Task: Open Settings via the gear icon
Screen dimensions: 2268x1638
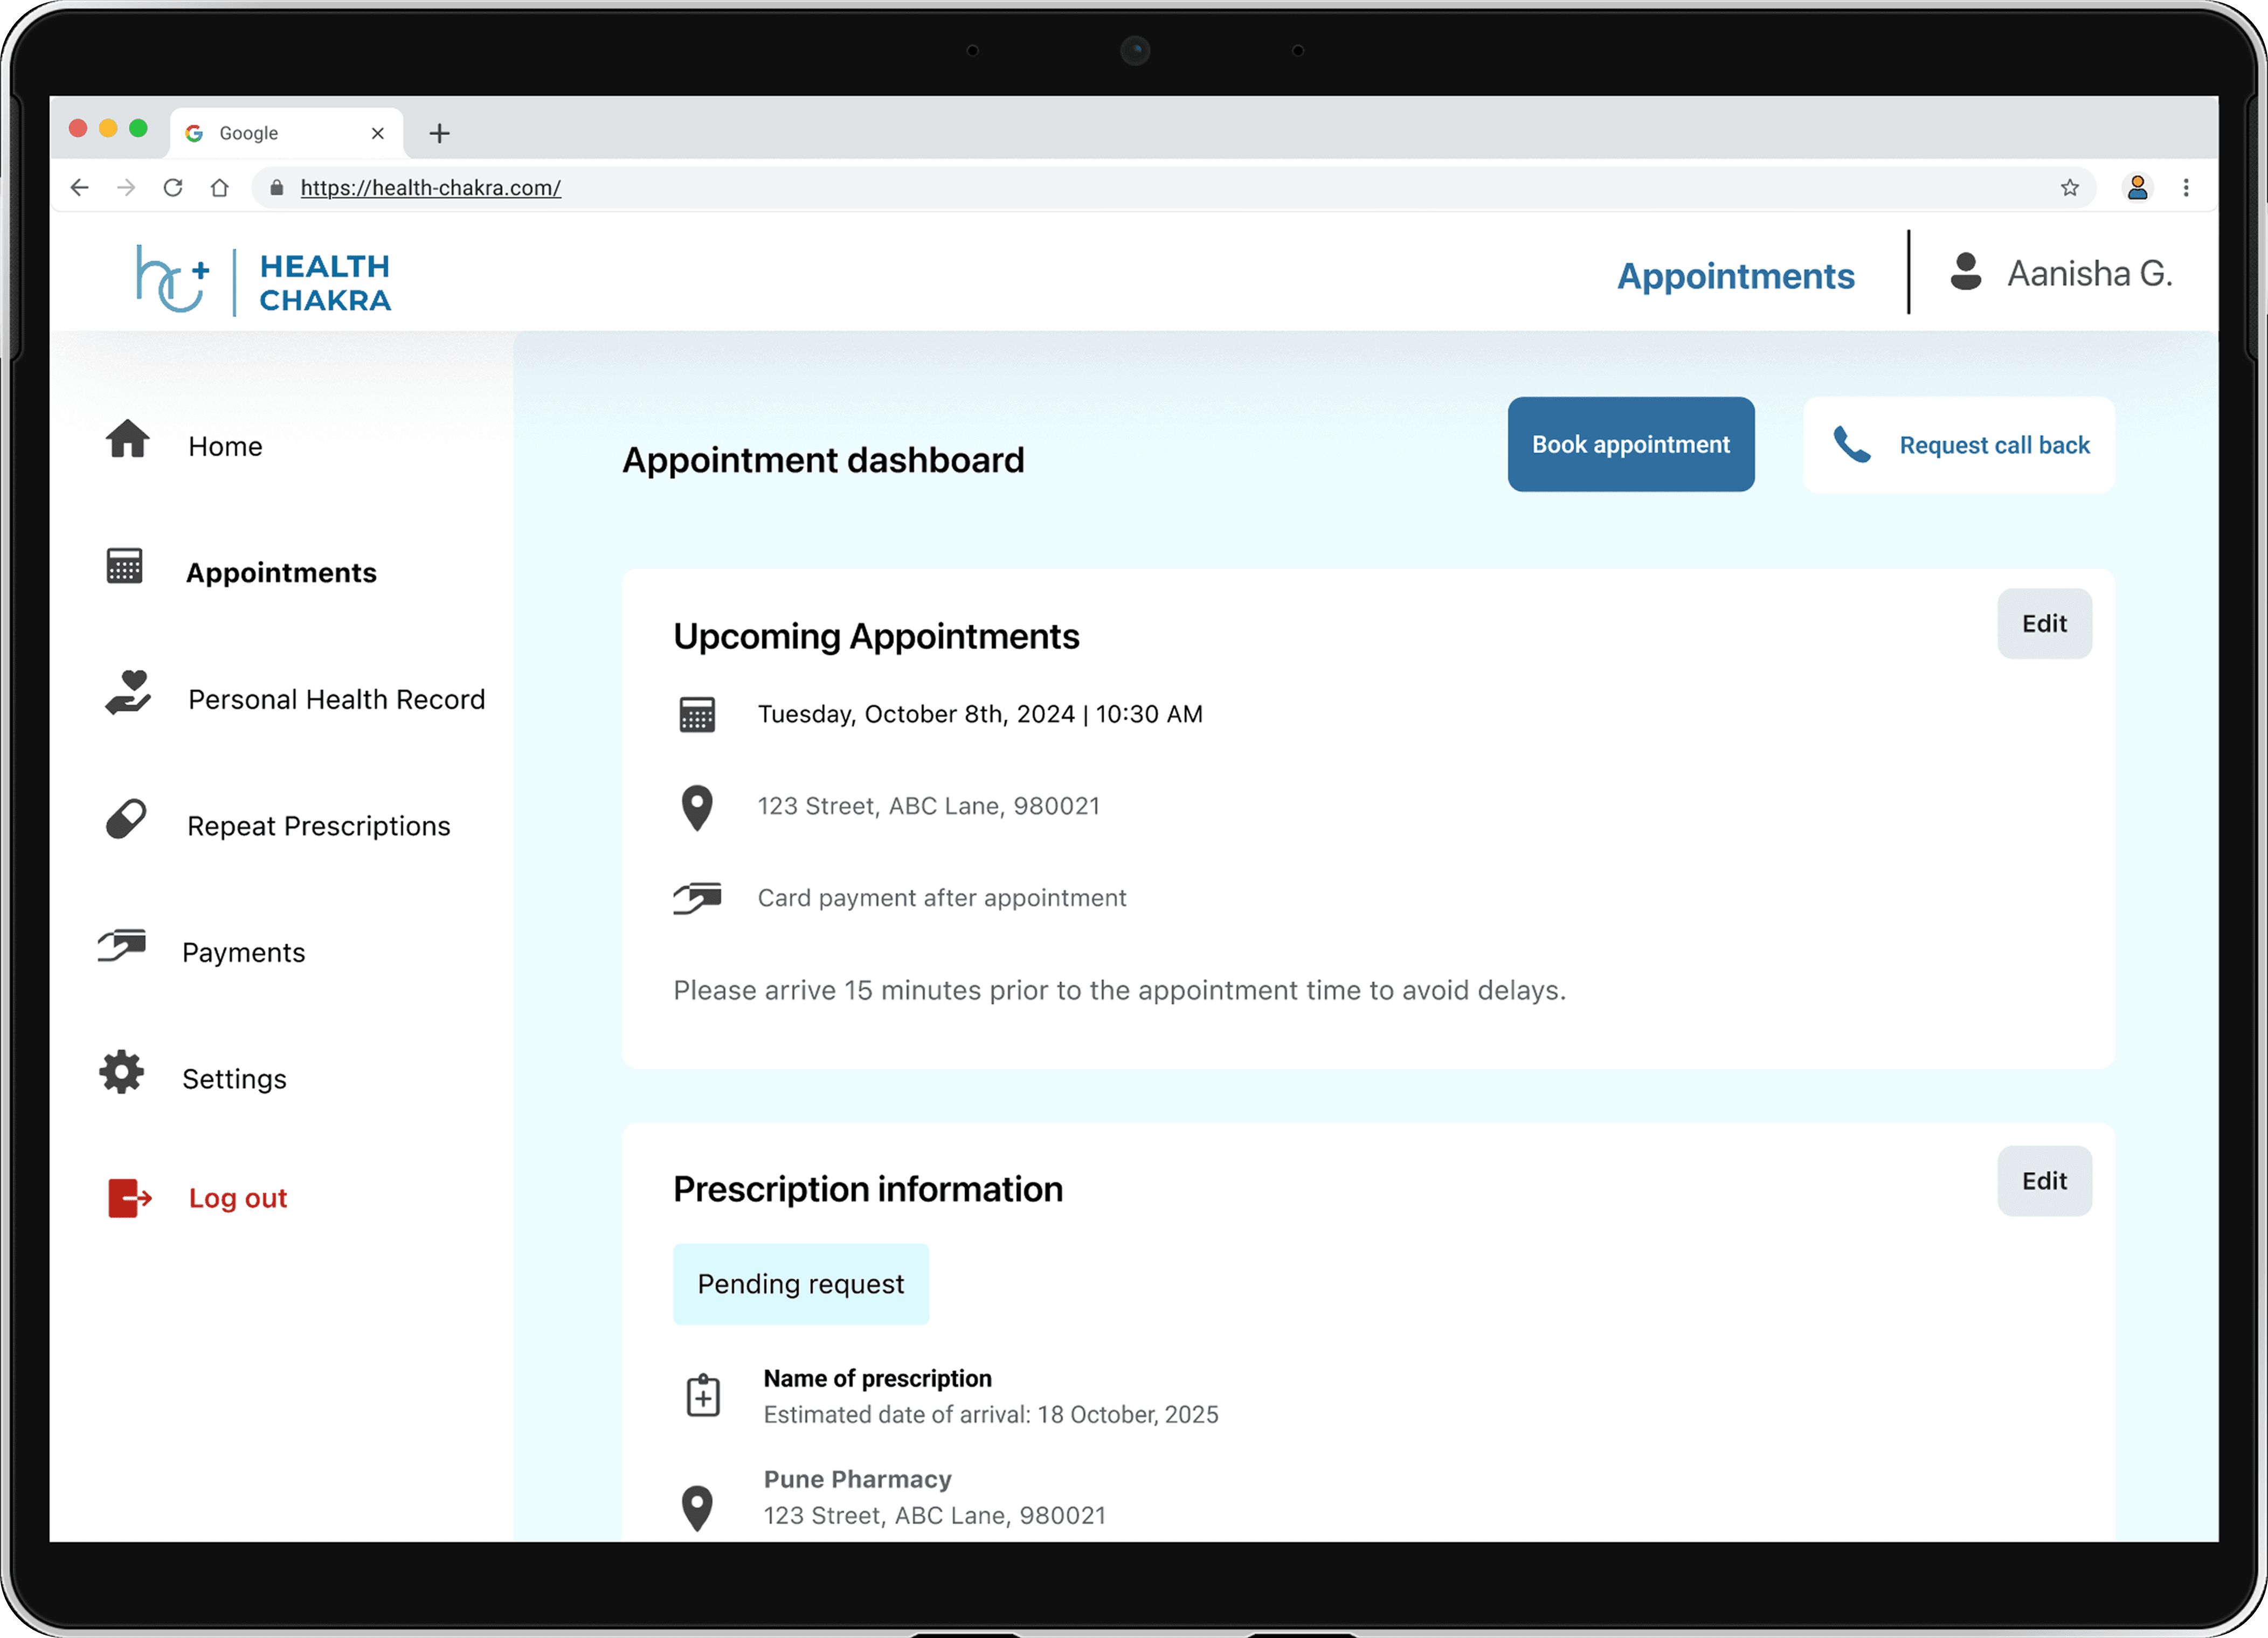Action: coord(122,1072)
